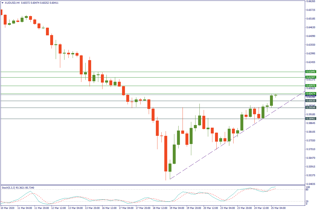Click the 0.60474 green price label
The height and width of the screenshot is (211, 317).
(x=311, y=94)
